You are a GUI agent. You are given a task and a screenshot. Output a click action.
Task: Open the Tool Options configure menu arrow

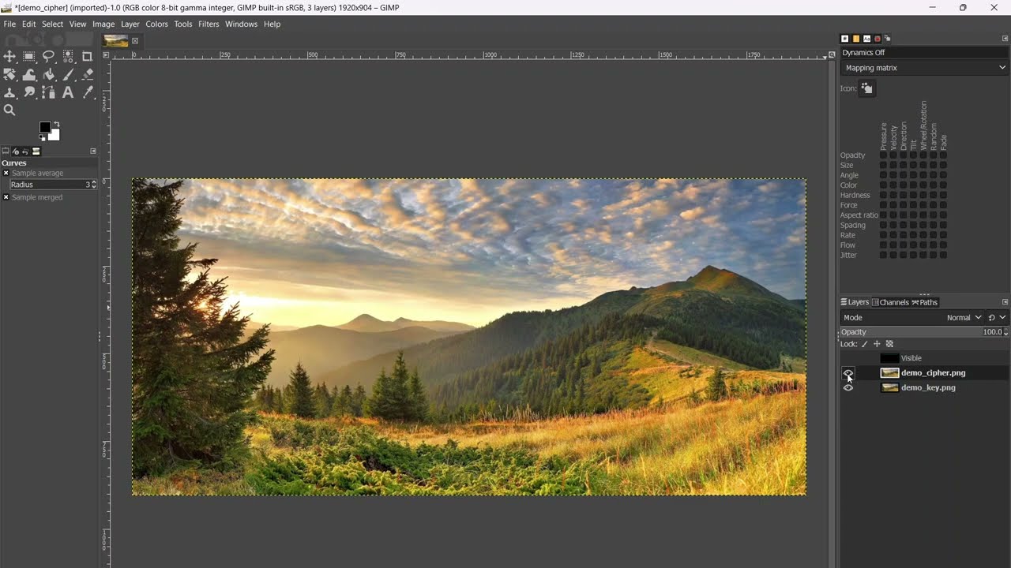pyautogui.click(x=93, y=151)
